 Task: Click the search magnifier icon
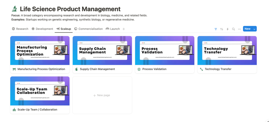[x=233, y=29]
